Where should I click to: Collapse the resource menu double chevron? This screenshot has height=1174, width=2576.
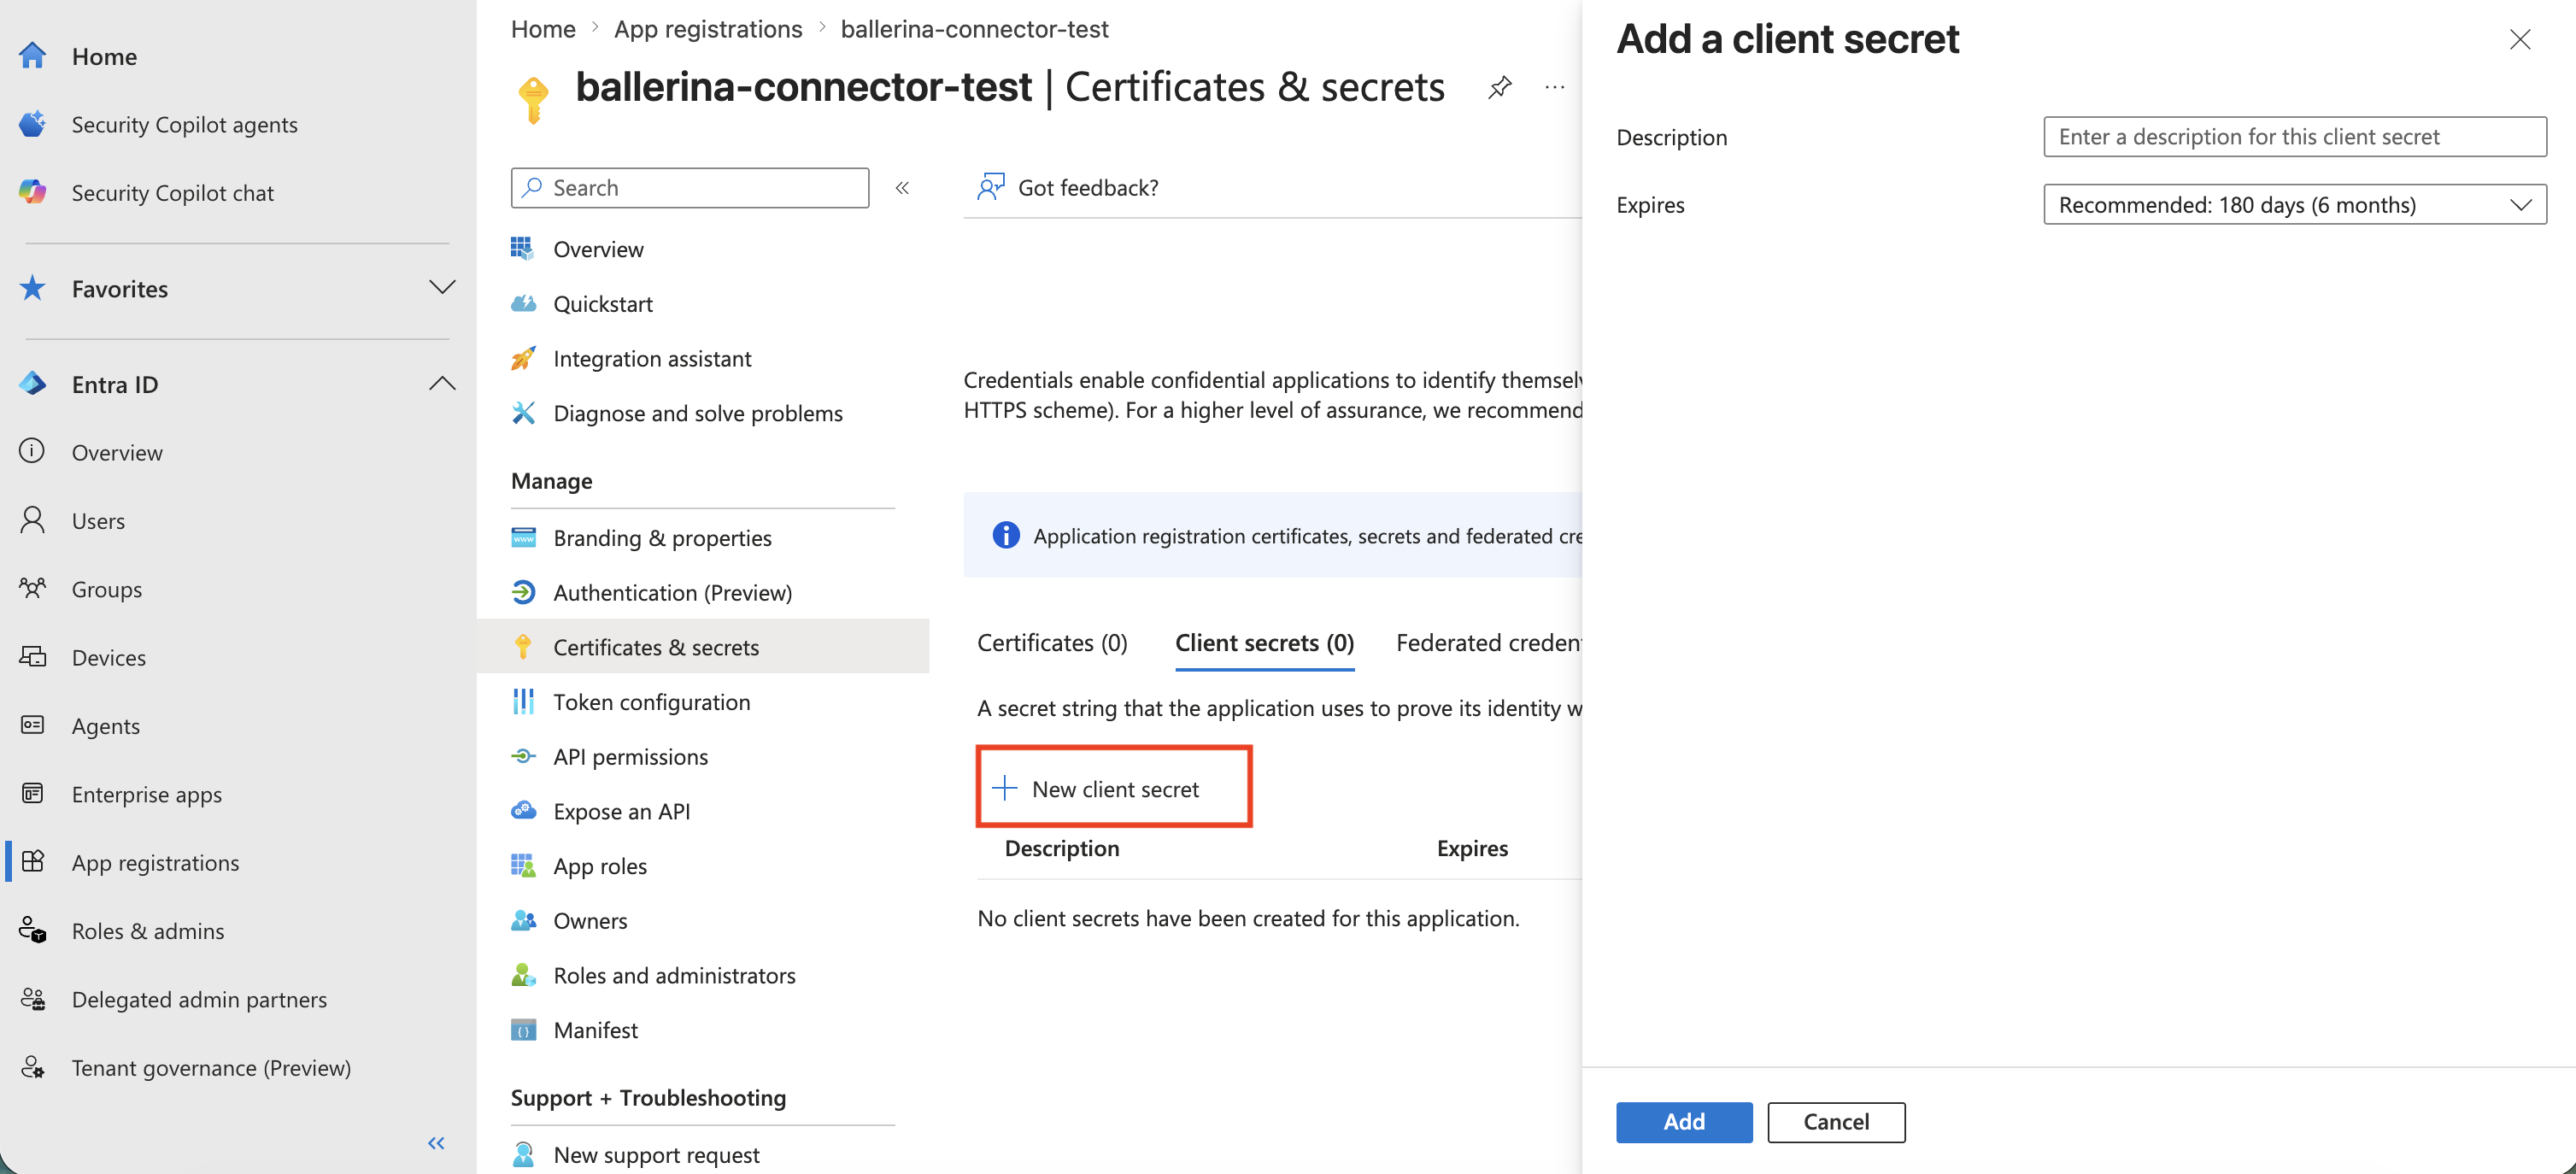pyautogui.click(x=902, y=188)
